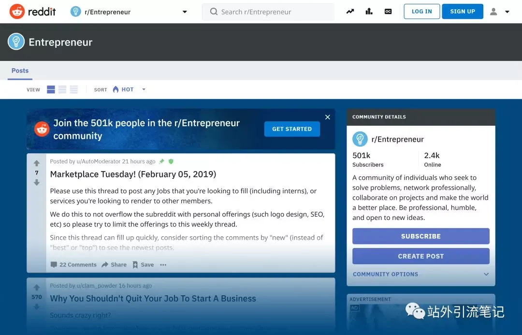Click the Entrepreneur banner title
Screen dimensions: 522x335
[60, 42]
